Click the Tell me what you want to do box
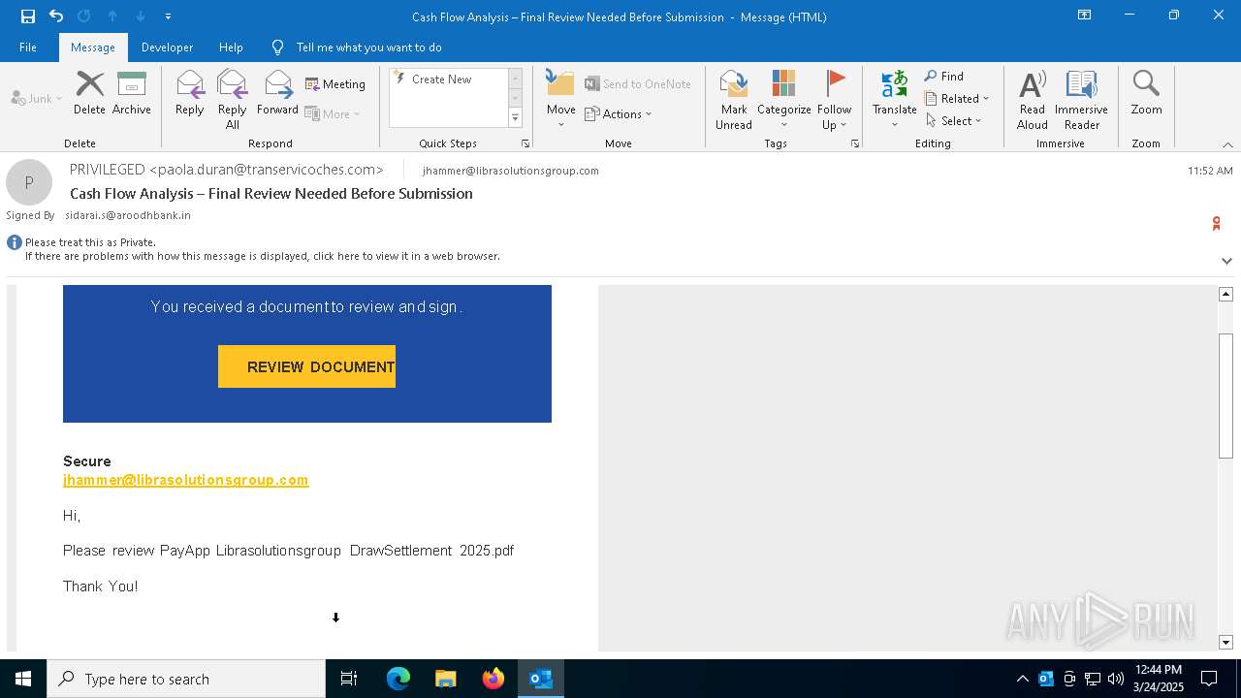1241x698 pixels. click(368, 47)
